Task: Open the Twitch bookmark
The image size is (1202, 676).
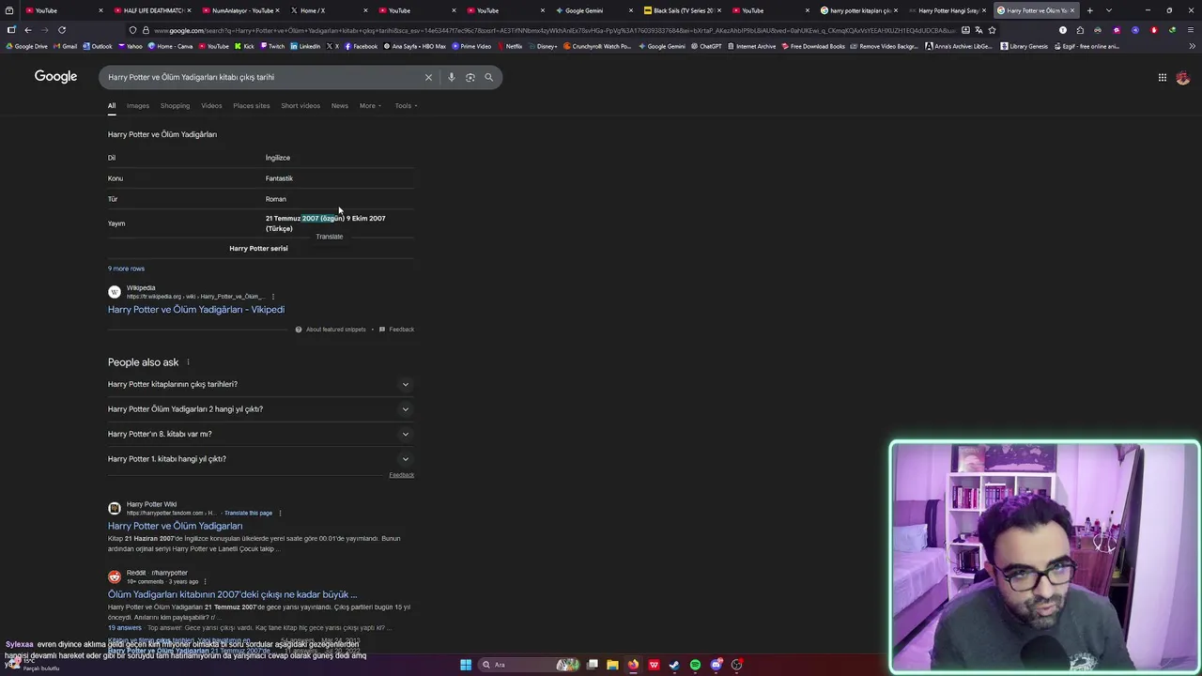Action: (272, 46)
